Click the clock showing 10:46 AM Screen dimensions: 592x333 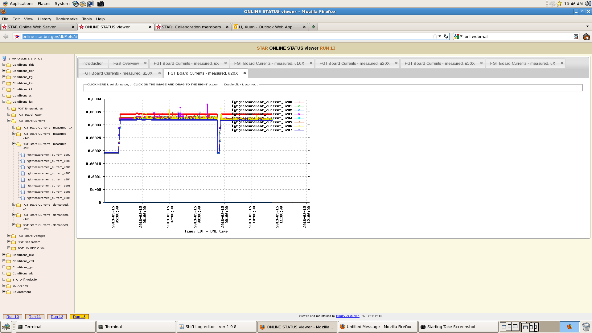[x=573, y=4]
